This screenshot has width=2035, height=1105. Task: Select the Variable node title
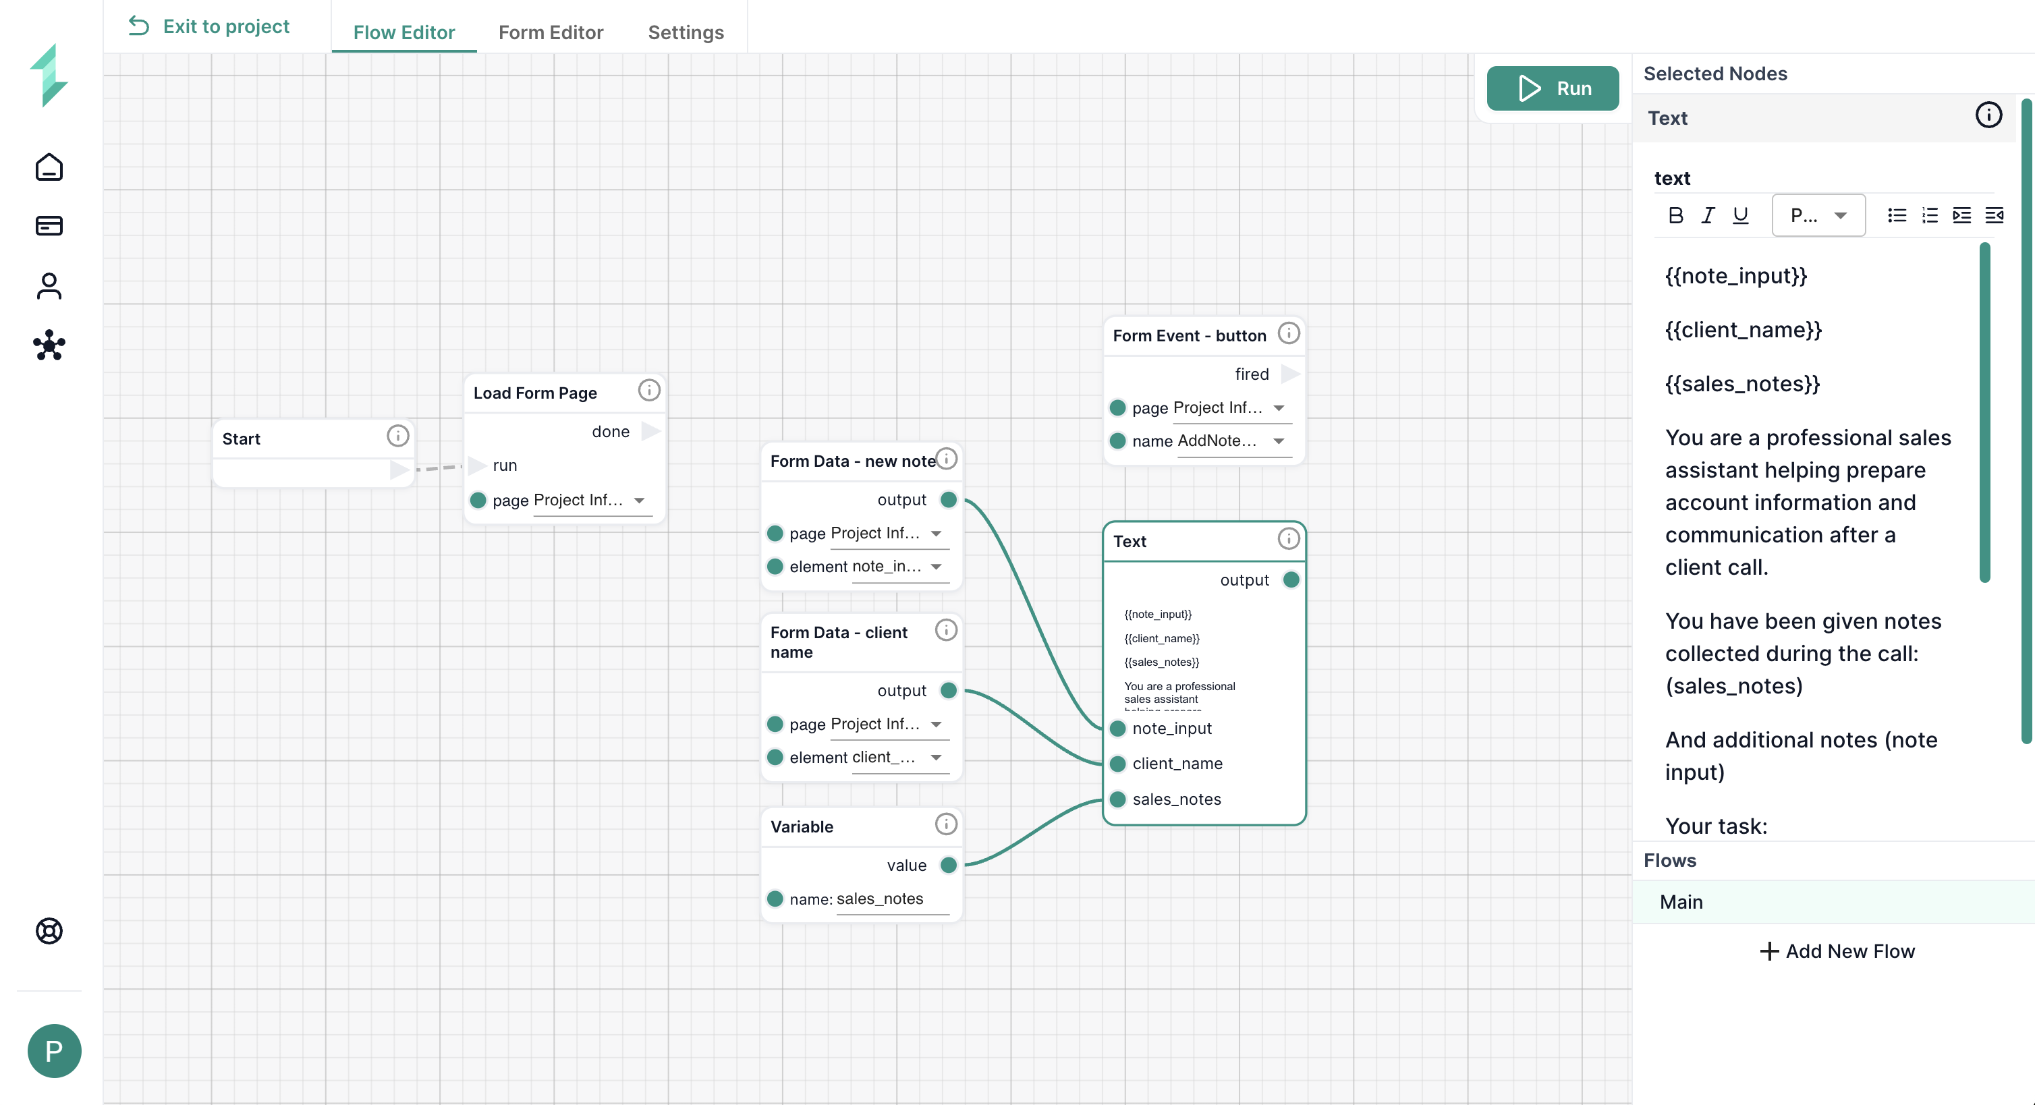coord(802,827)
